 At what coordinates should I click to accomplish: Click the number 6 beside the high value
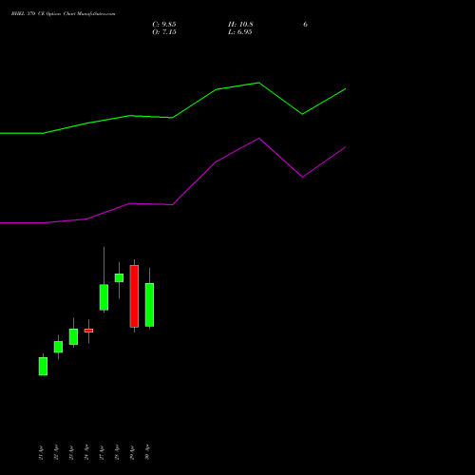pos(305,25)
